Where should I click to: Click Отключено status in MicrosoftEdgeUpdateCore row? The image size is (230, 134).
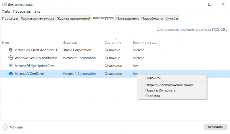point(113,66)
